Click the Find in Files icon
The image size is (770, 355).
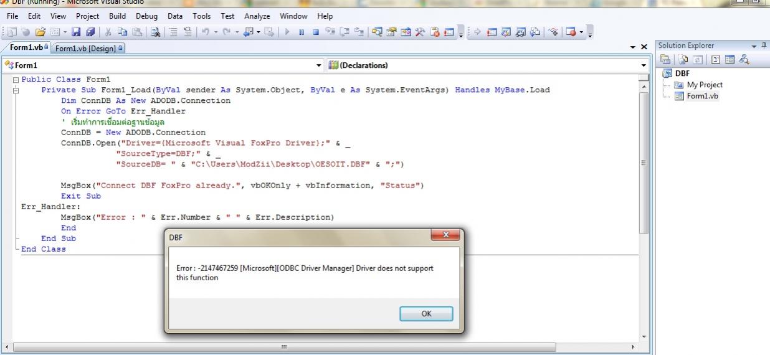155,31
